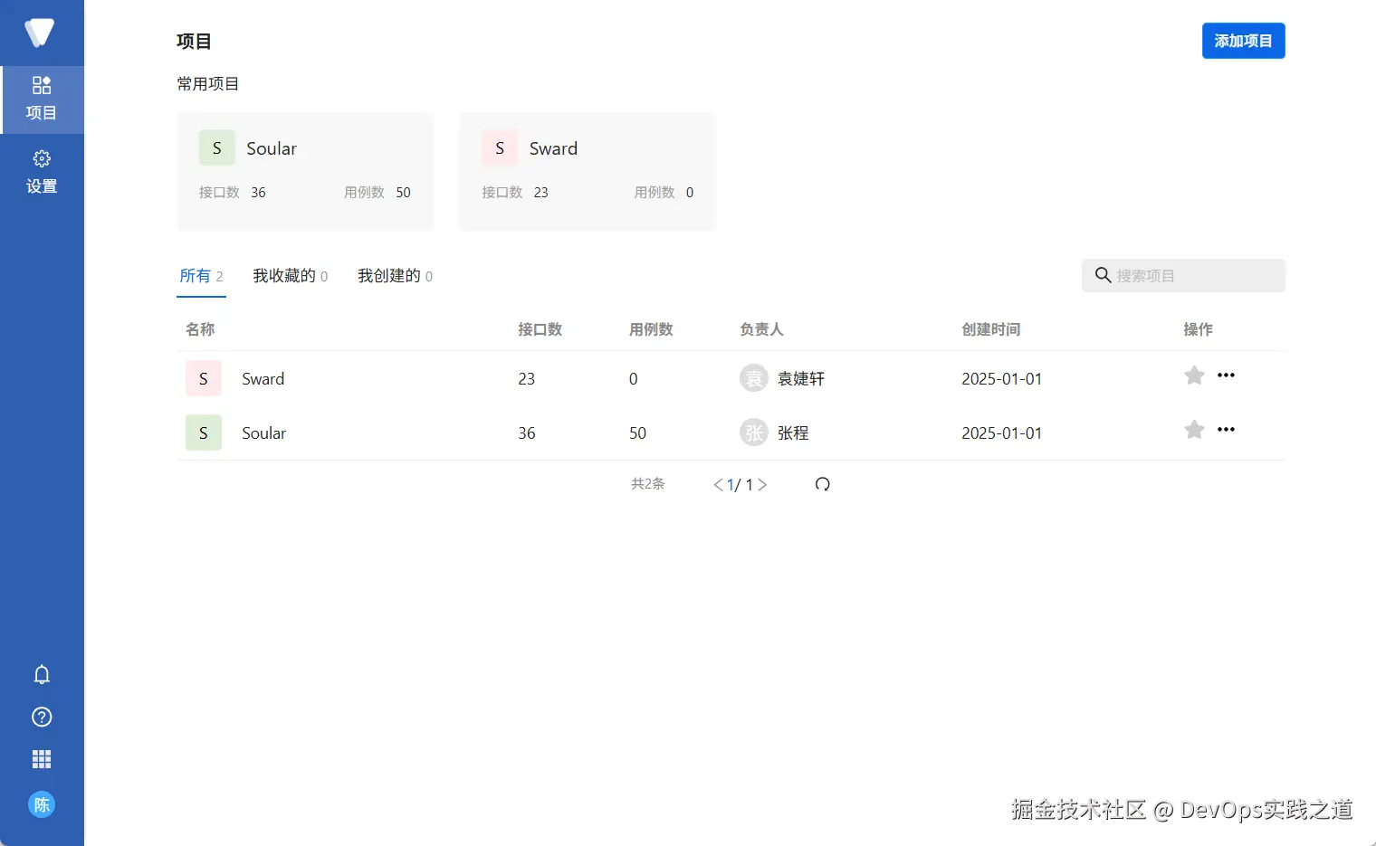
Task: Click the 陈 user avatar
Action: (x=42, y=804)
